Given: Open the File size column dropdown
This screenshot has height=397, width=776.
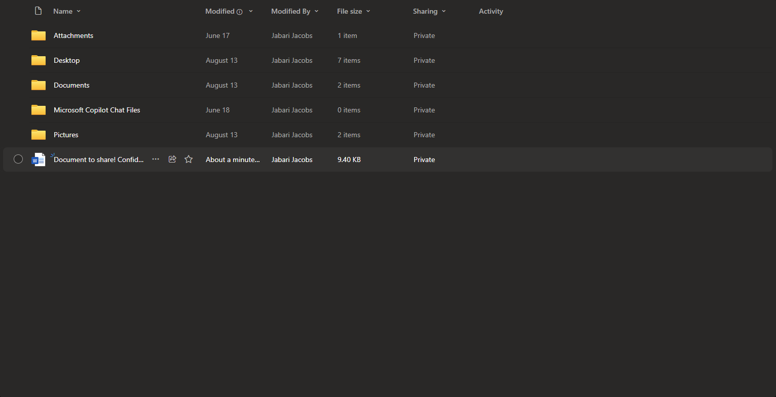Looking at the screenshot, I should coord(368,11).
